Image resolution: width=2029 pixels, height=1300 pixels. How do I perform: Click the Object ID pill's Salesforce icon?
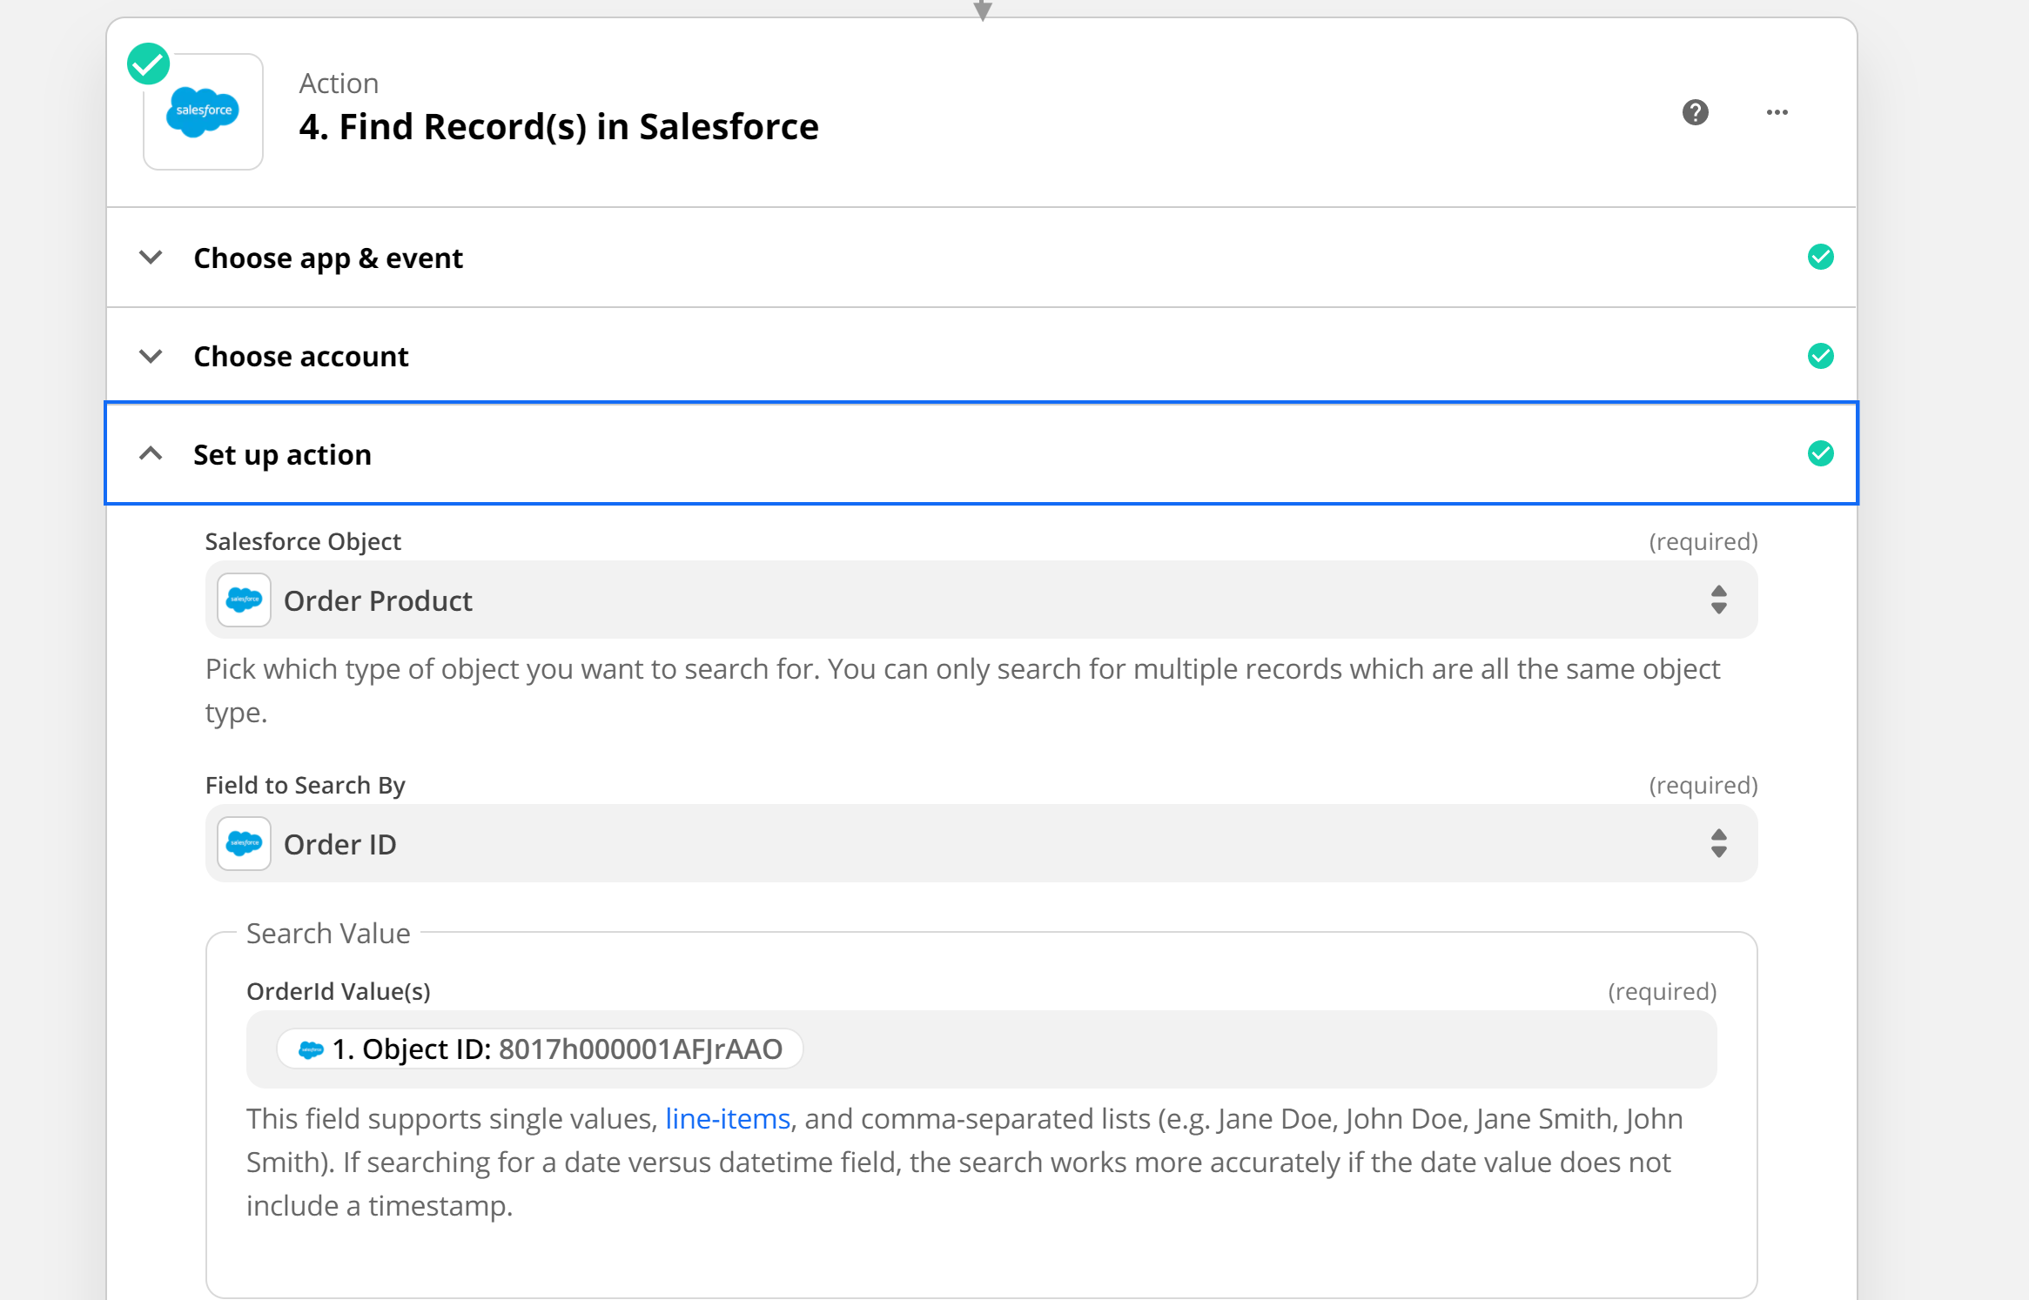tap(311, 1049)
